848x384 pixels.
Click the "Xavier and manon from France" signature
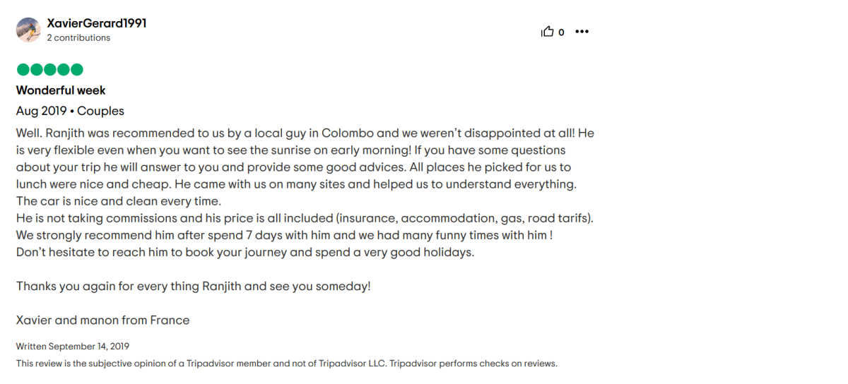(x=102, y=320)
